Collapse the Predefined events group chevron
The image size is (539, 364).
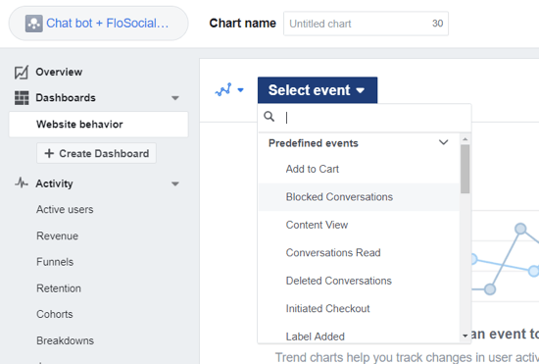[443, 142]
